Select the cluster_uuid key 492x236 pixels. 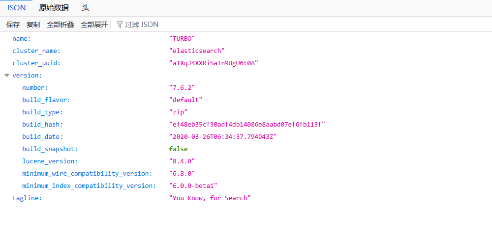pyautogui.click(x=36, y=63)
